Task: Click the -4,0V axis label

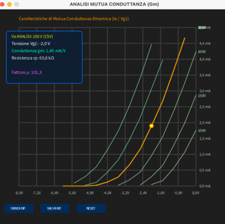Action: 107,193
